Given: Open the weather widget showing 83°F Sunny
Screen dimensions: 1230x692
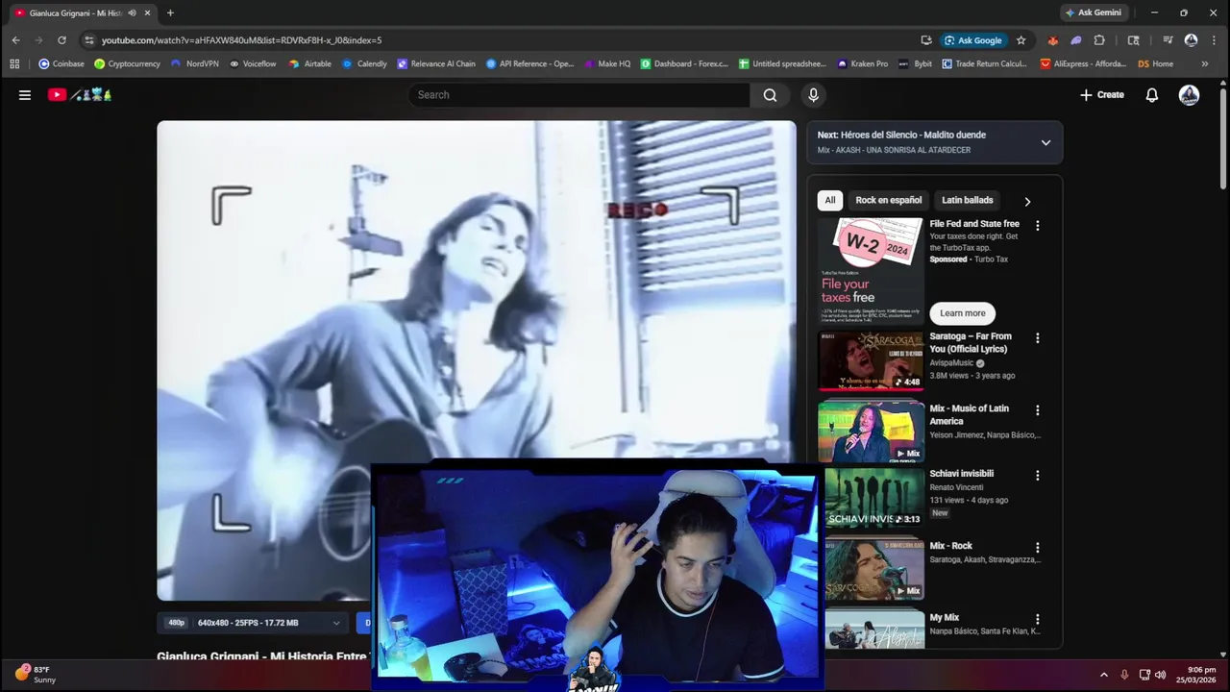Looking at the screenshot, I should pyautogui.click(x=36, y=674).
